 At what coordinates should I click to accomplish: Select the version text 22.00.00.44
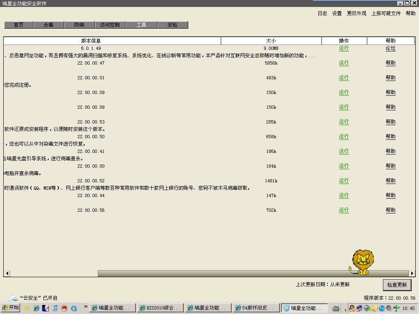pyautogui.click(x=91, y=195)
